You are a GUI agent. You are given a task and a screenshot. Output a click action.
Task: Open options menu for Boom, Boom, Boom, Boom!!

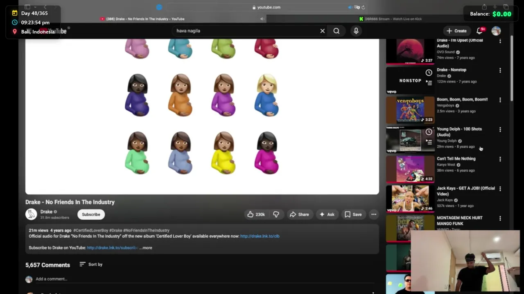[500, 100]
